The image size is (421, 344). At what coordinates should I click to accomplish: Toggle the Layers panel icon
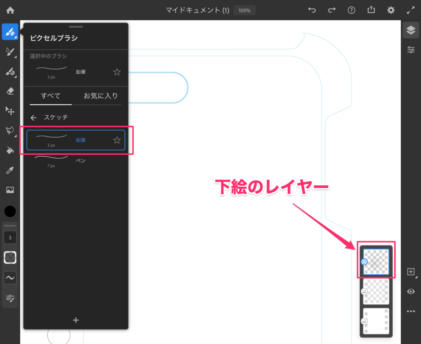pos(411,30)
